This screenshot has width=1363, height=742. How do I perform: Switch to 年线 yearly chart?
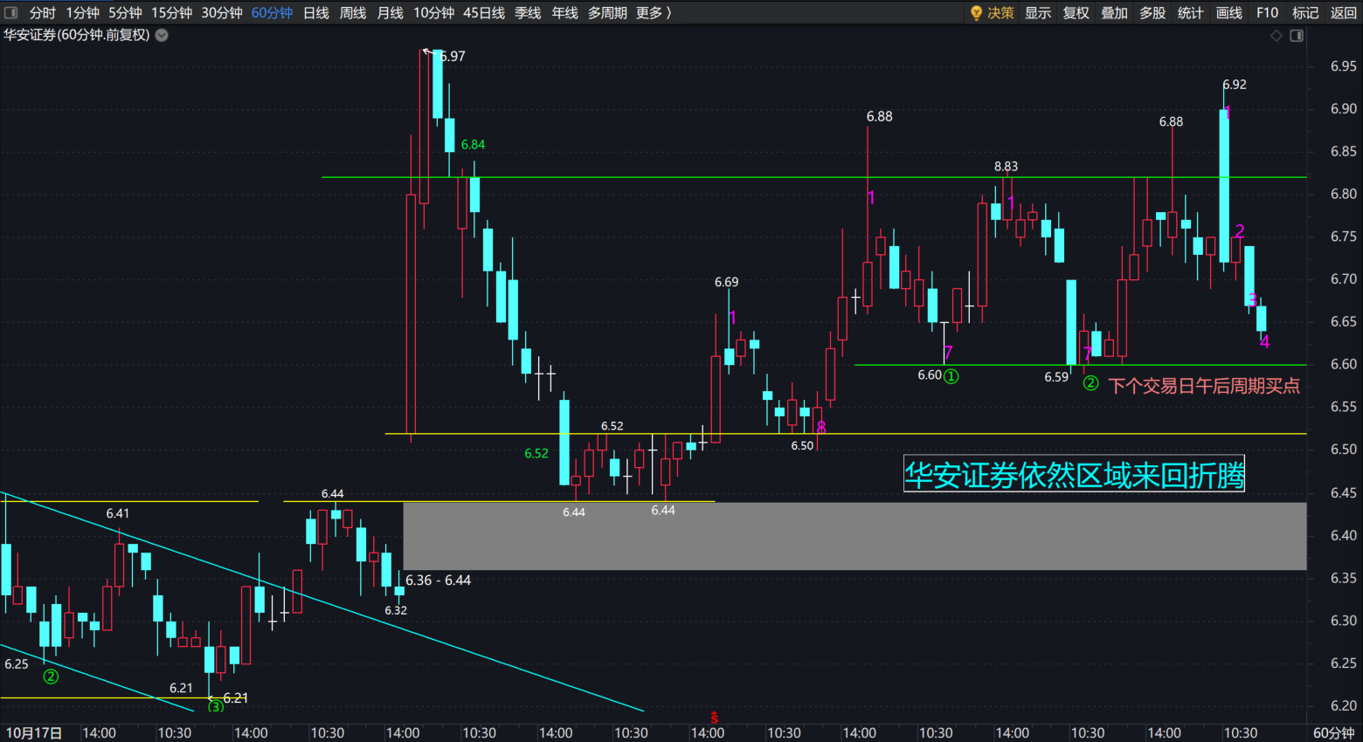pyautogui.click(x=564, y=12)
